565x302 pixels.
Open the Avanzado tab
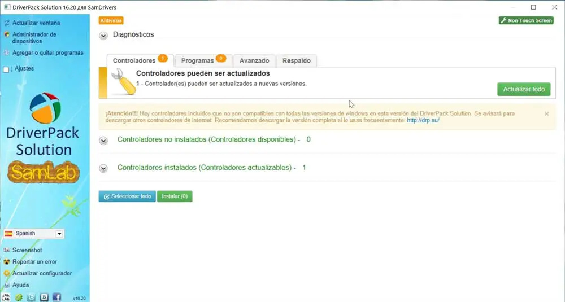pos(254,60)
